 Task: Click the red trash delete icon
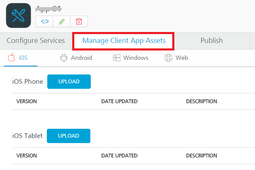pos(79,21)
